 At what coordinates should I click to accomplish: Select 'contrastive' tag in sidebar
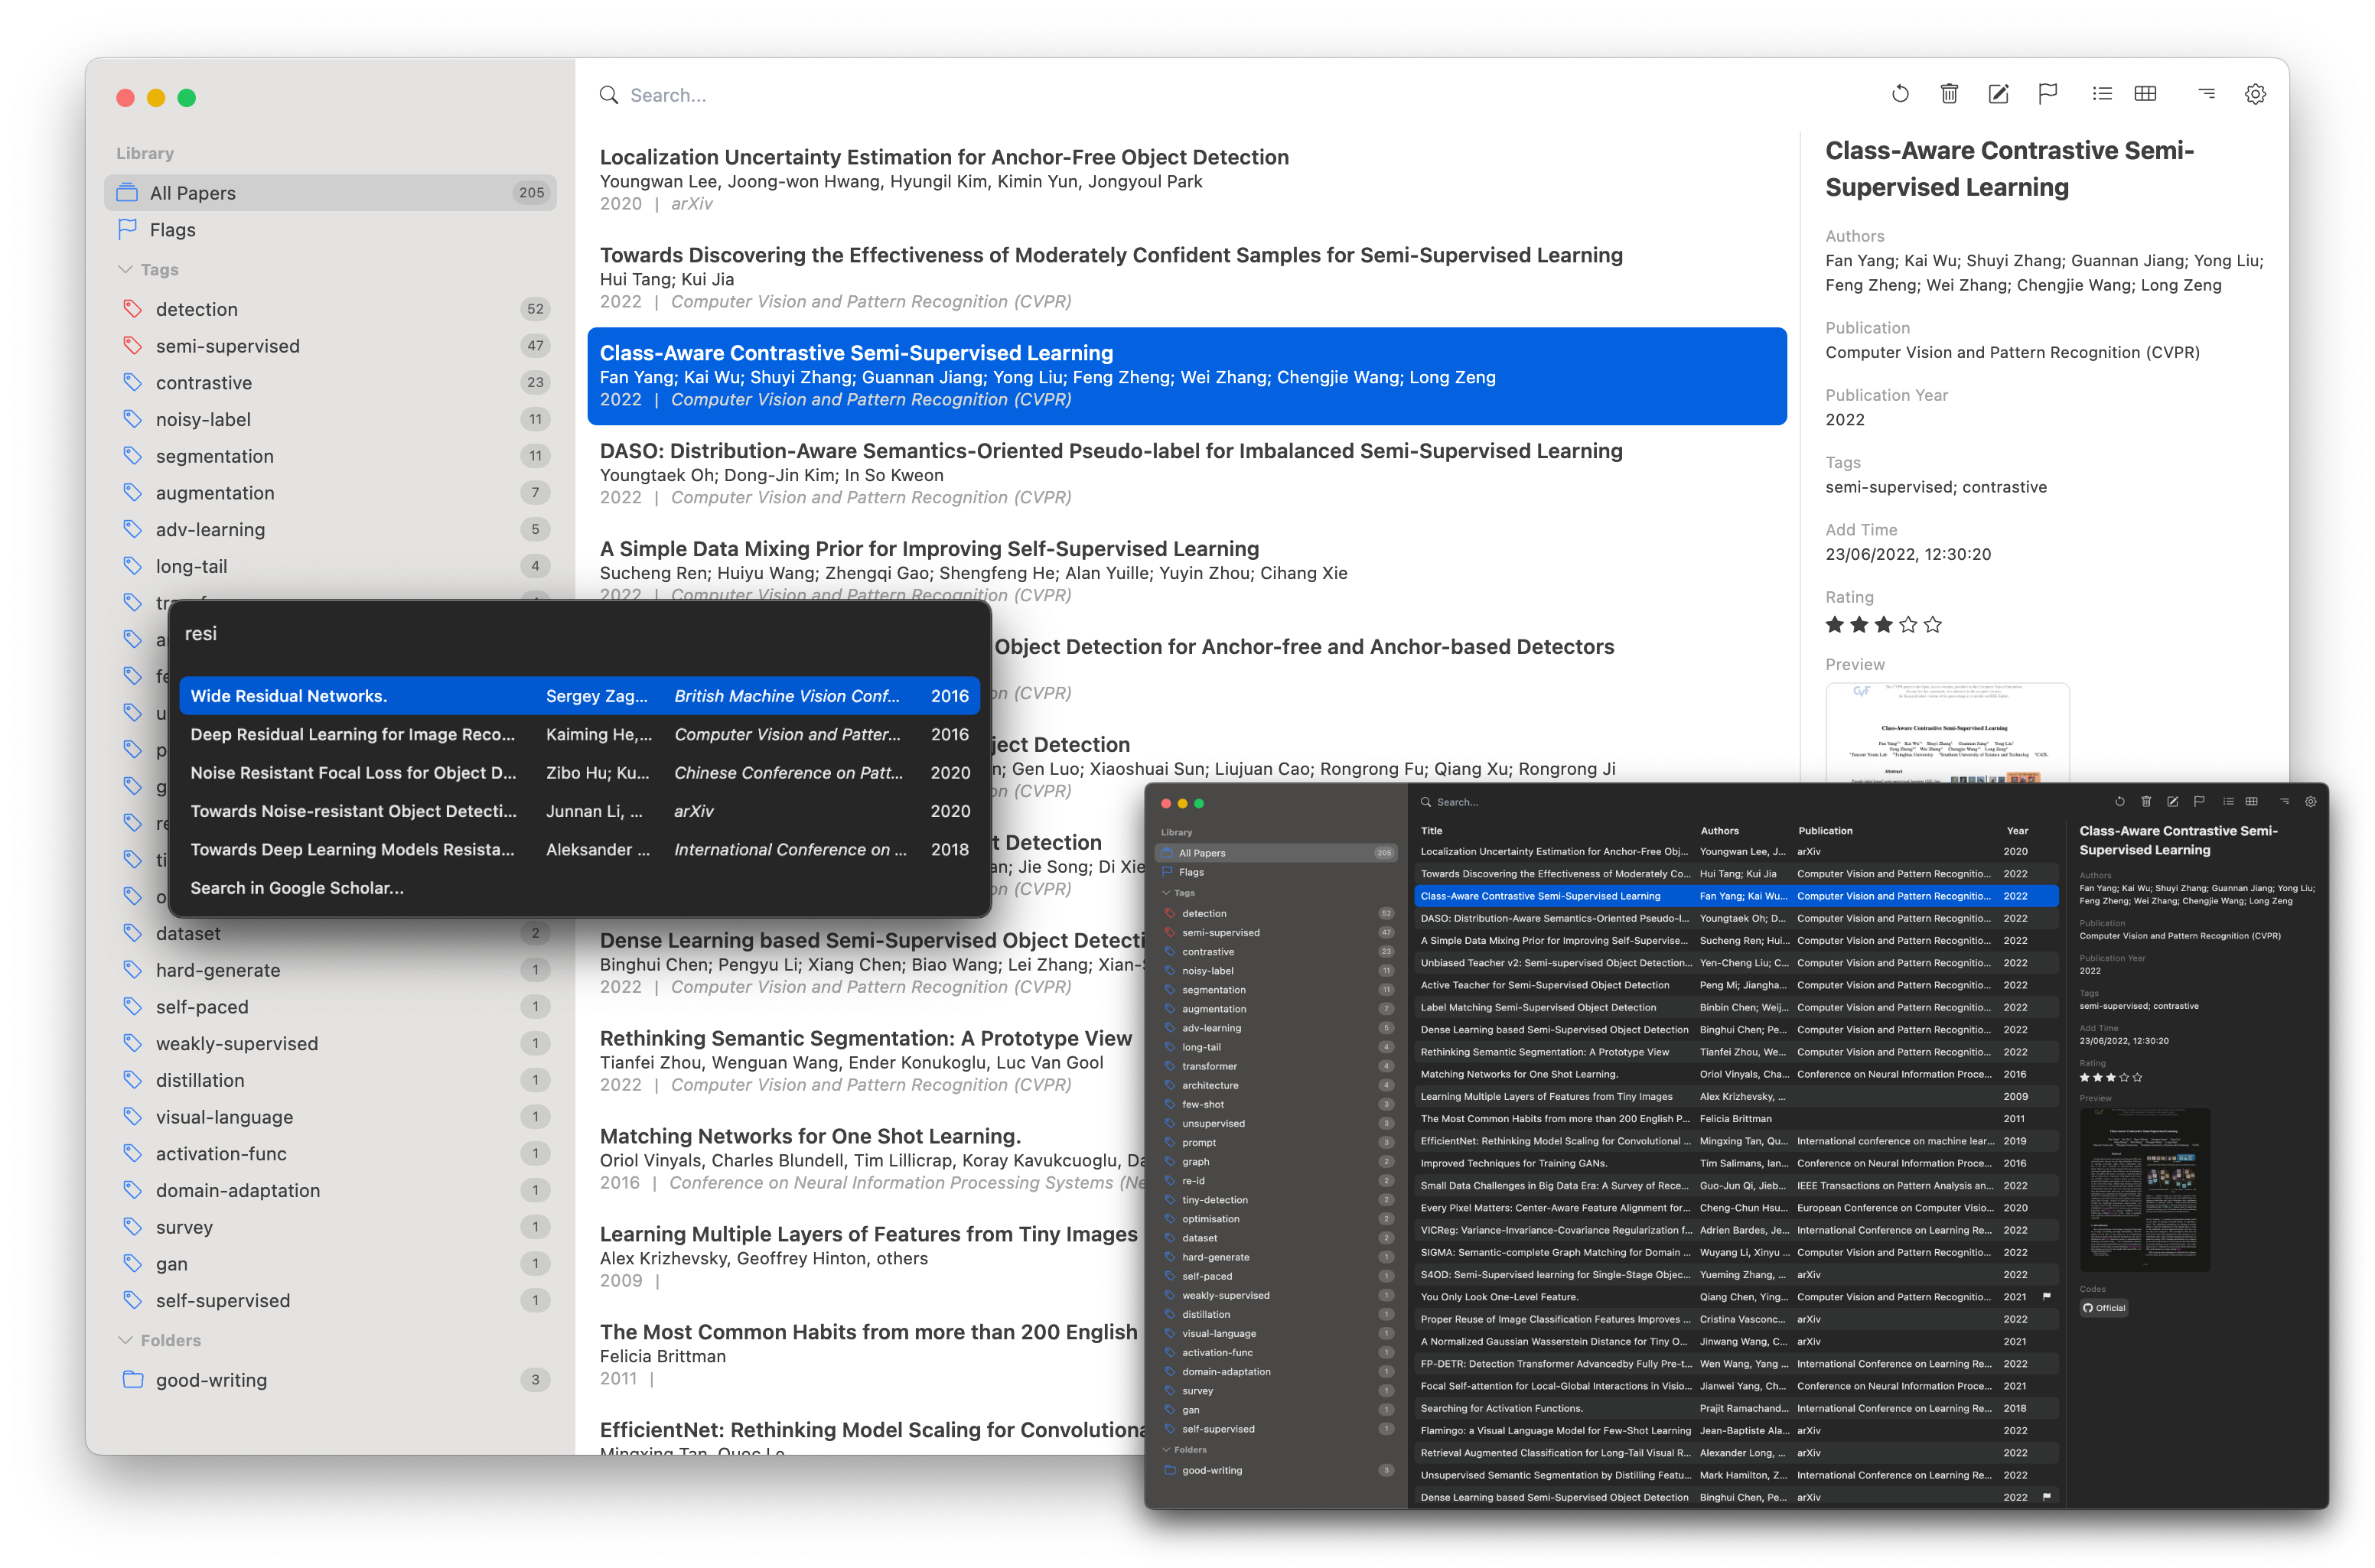coord(205,382)
